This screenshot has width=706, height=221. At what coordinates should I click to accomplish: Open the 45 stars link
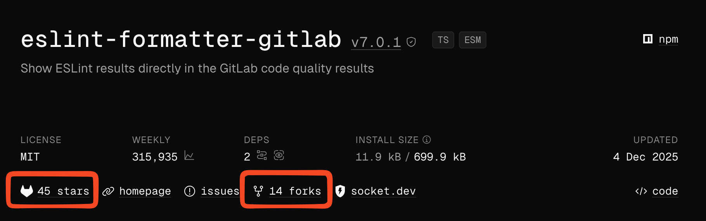click(63, 191)
